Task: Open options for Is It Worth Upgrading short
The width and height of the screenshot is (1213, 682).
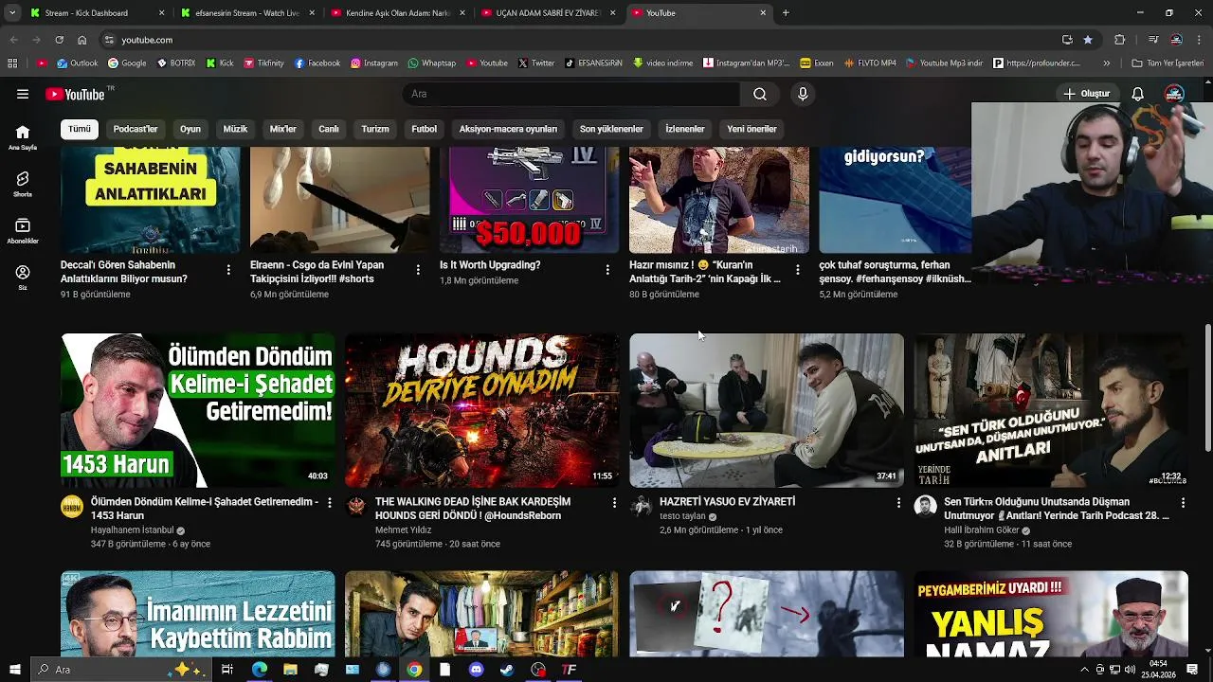Action: pos(607,270)
